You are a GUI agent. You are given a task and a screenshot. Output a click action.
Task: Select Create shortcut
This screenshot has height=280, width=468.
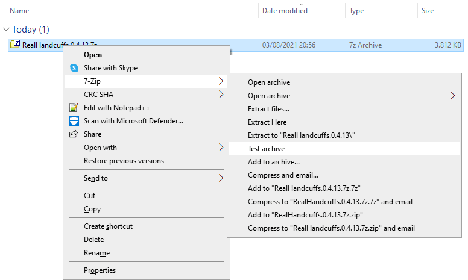point(147,226)
